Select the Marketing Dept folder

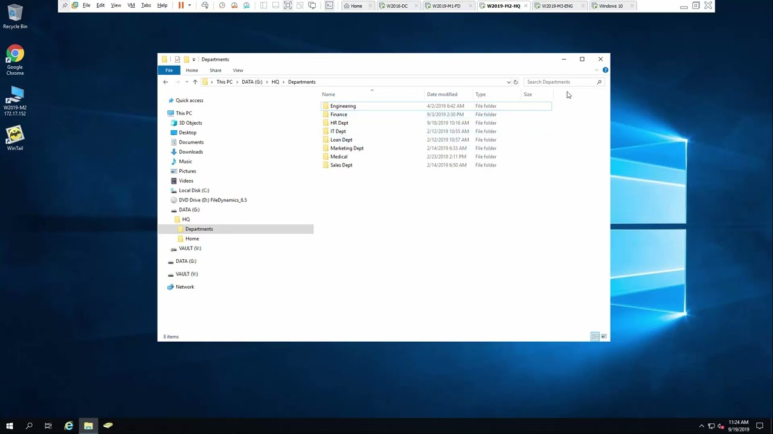347,148
